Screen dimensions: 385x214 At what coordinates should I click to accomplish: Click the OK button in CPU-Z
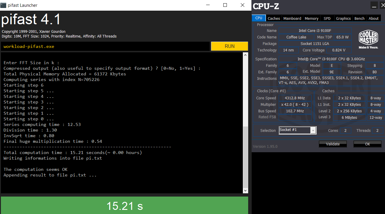pyautogui.click(x=368, y=144)
